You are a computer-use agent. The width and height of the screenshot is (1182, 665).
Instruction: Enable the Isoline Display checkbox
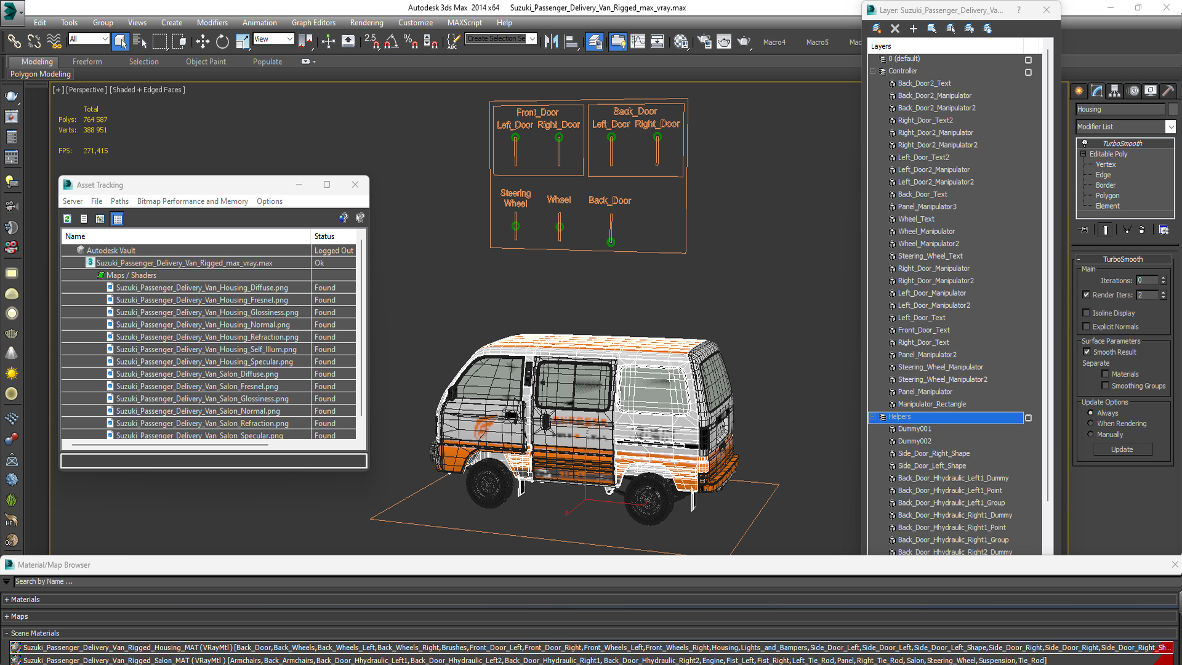pyautogui.click(x=1087, y=313)
